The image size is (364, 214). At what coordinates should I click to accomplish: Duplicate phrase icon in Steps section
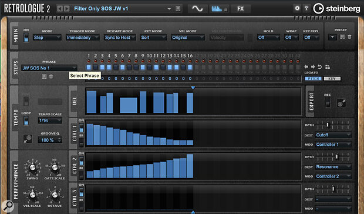[x=328, y=67]
